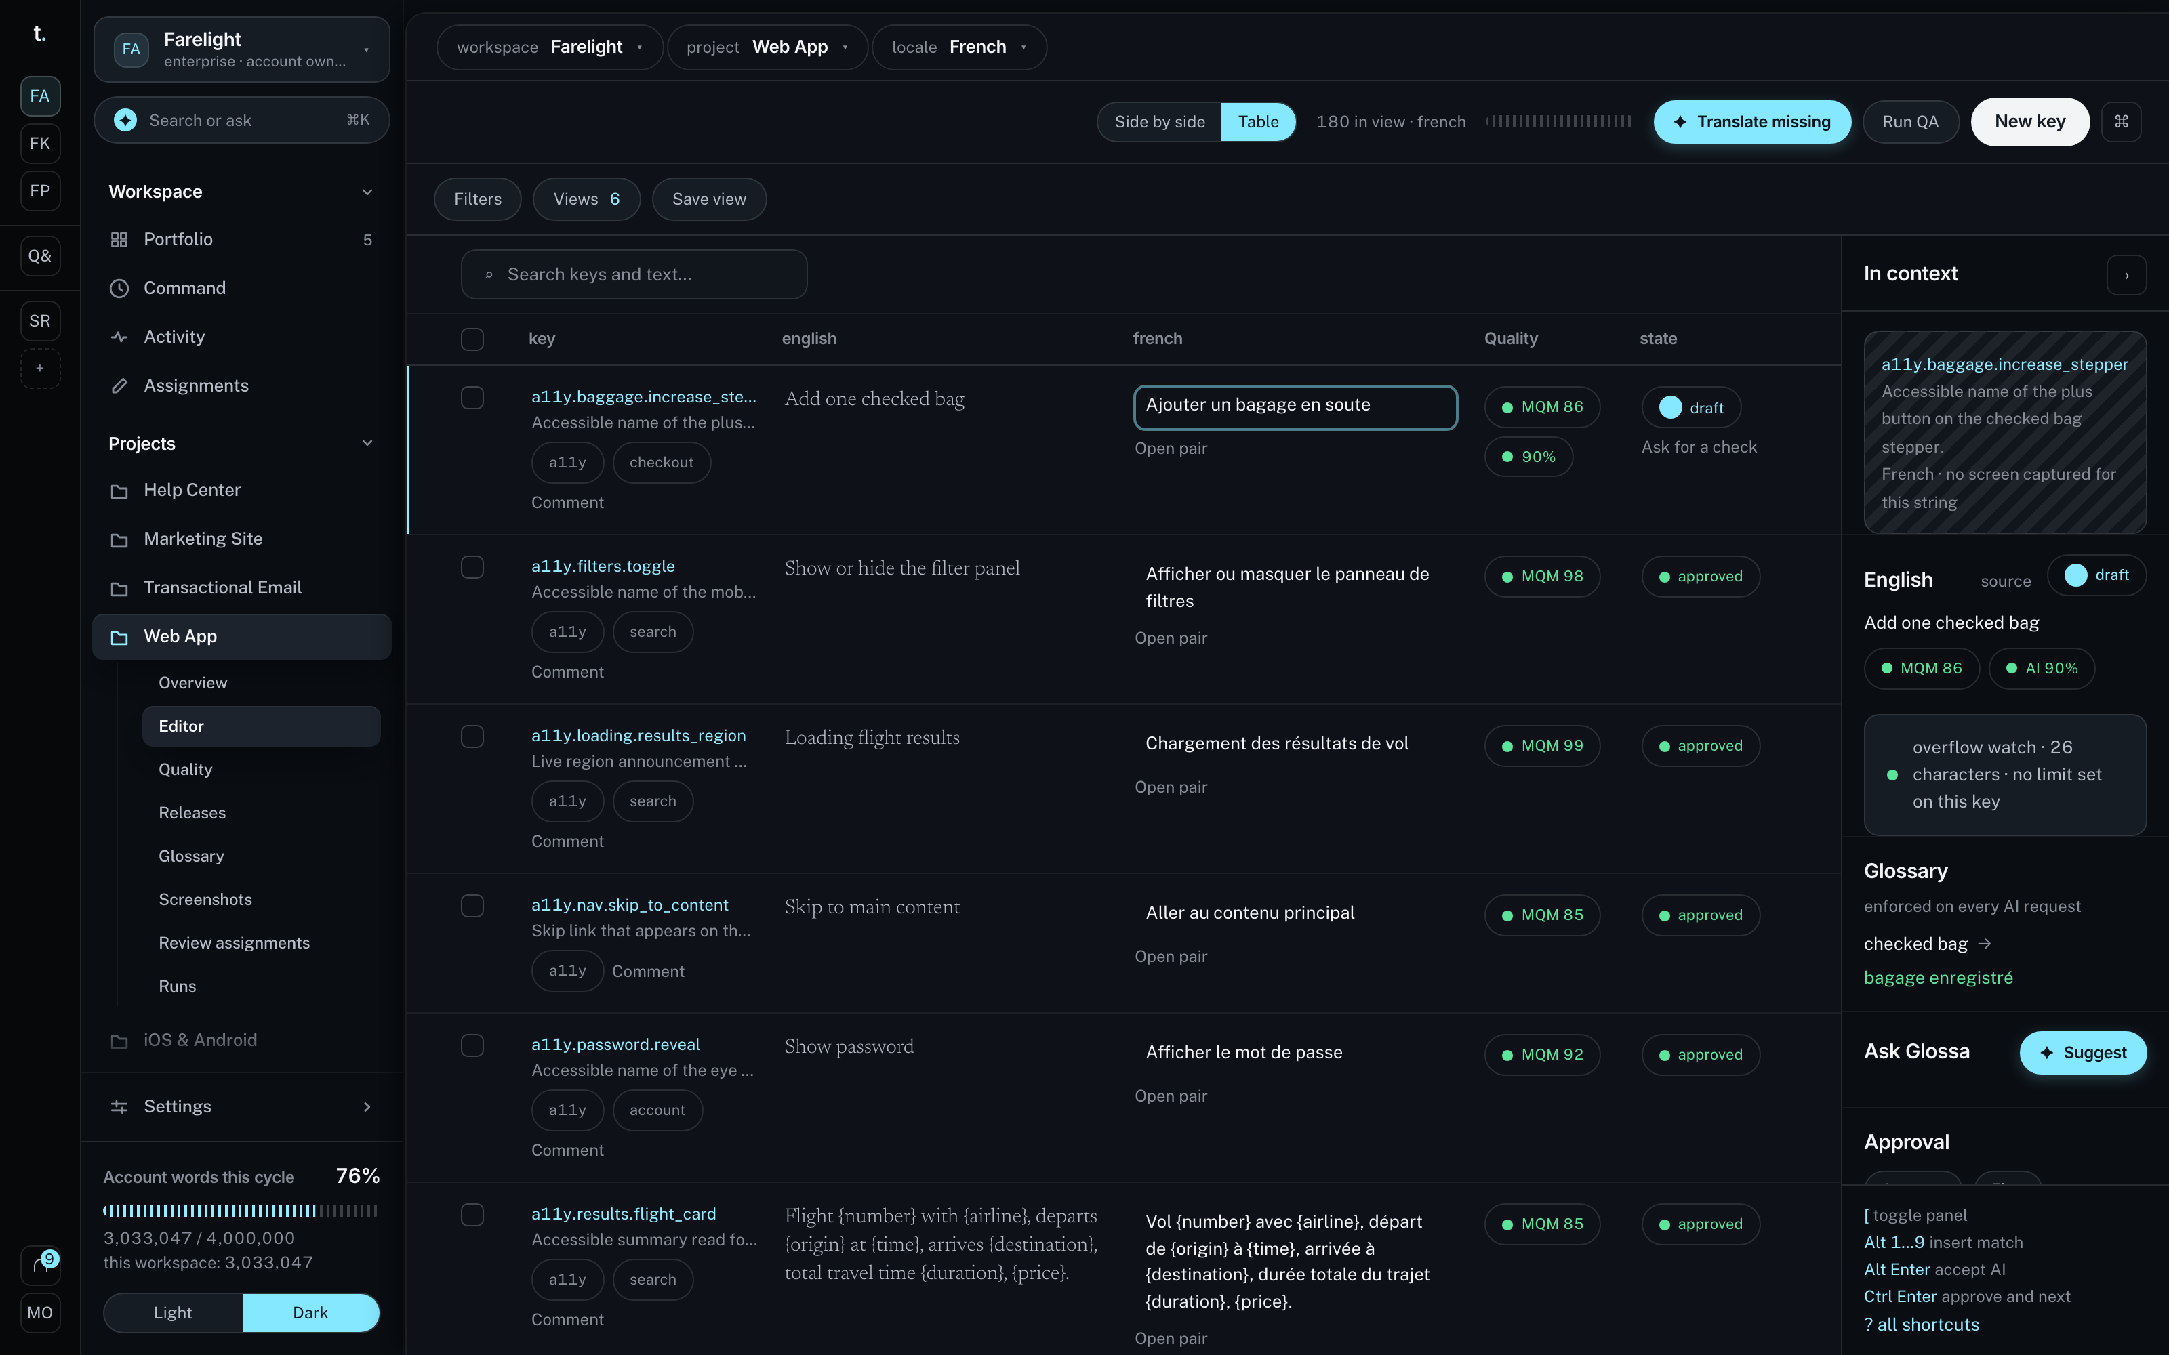Click the Settings sliders icon
The width and height of the screenshot is (2169, 1355).
click(x=119, y=1107)
